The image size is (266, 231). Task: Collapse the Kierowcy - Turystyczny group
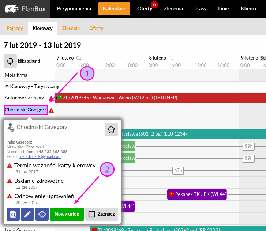pyautogui.click(x=7, y=87)
